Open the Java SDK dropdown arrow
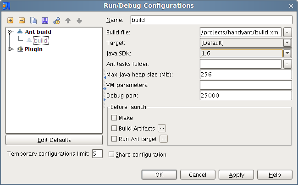The image size is (298, 185). point(287,53)
